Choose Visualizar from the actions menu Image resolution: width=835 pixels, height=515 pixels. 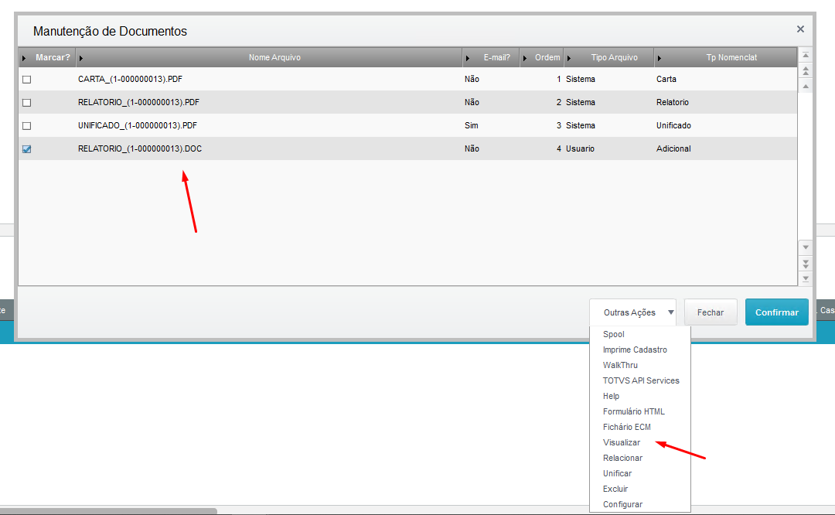tap(622, 442)
